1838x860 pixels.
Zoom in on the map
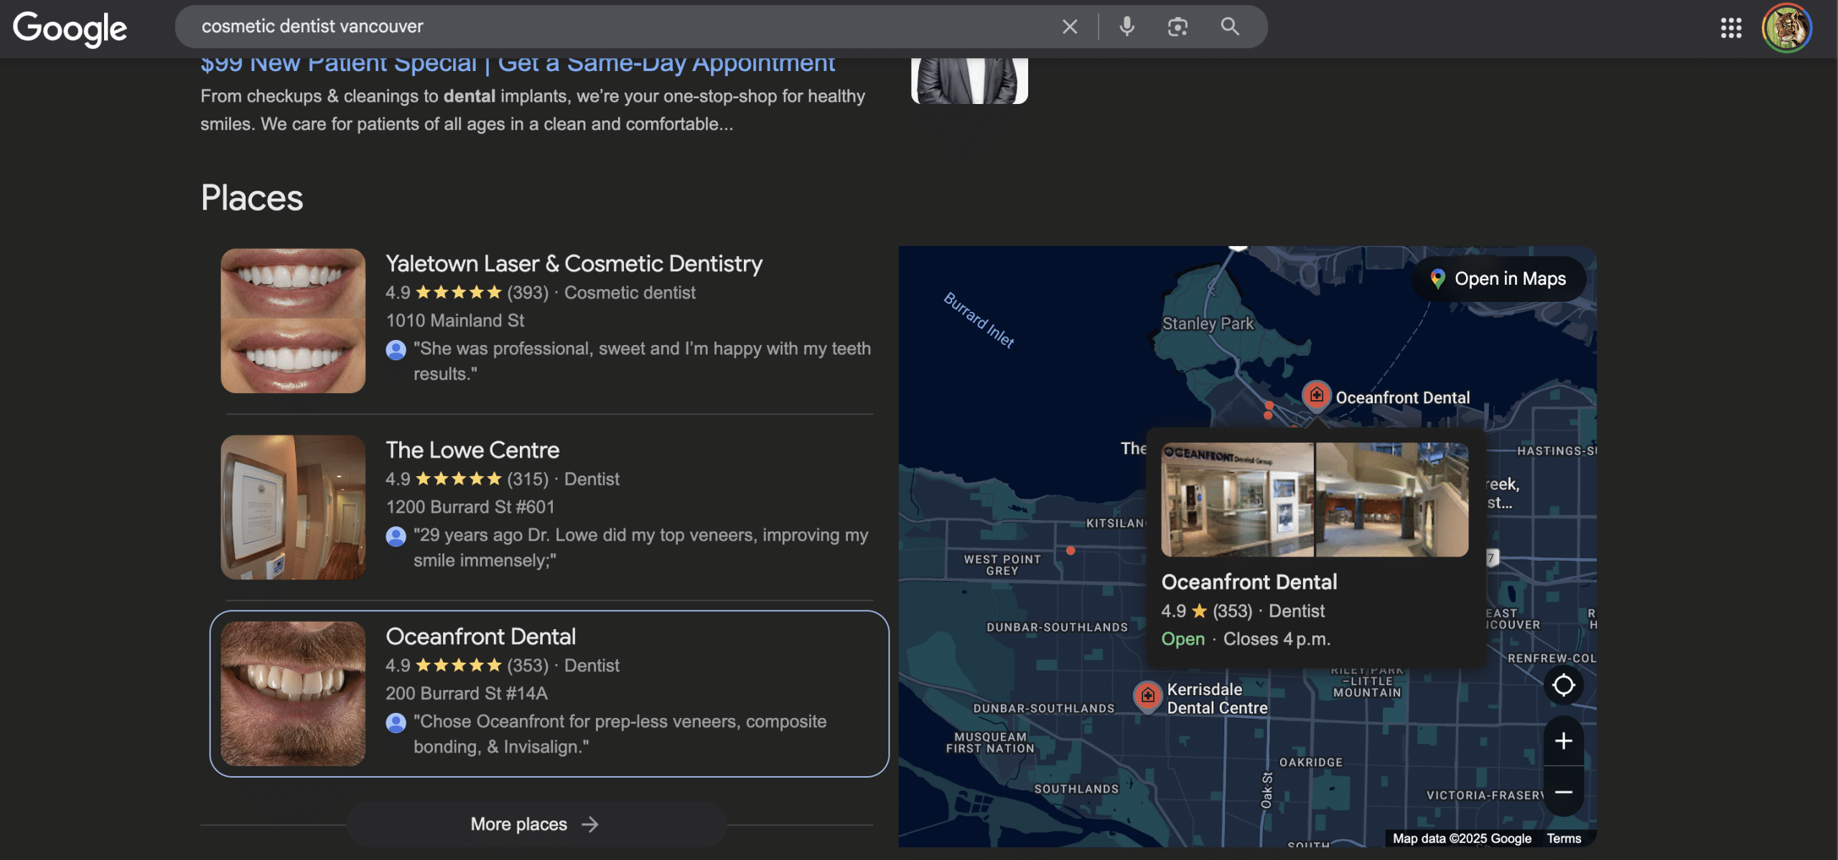tap(1563, 740)
